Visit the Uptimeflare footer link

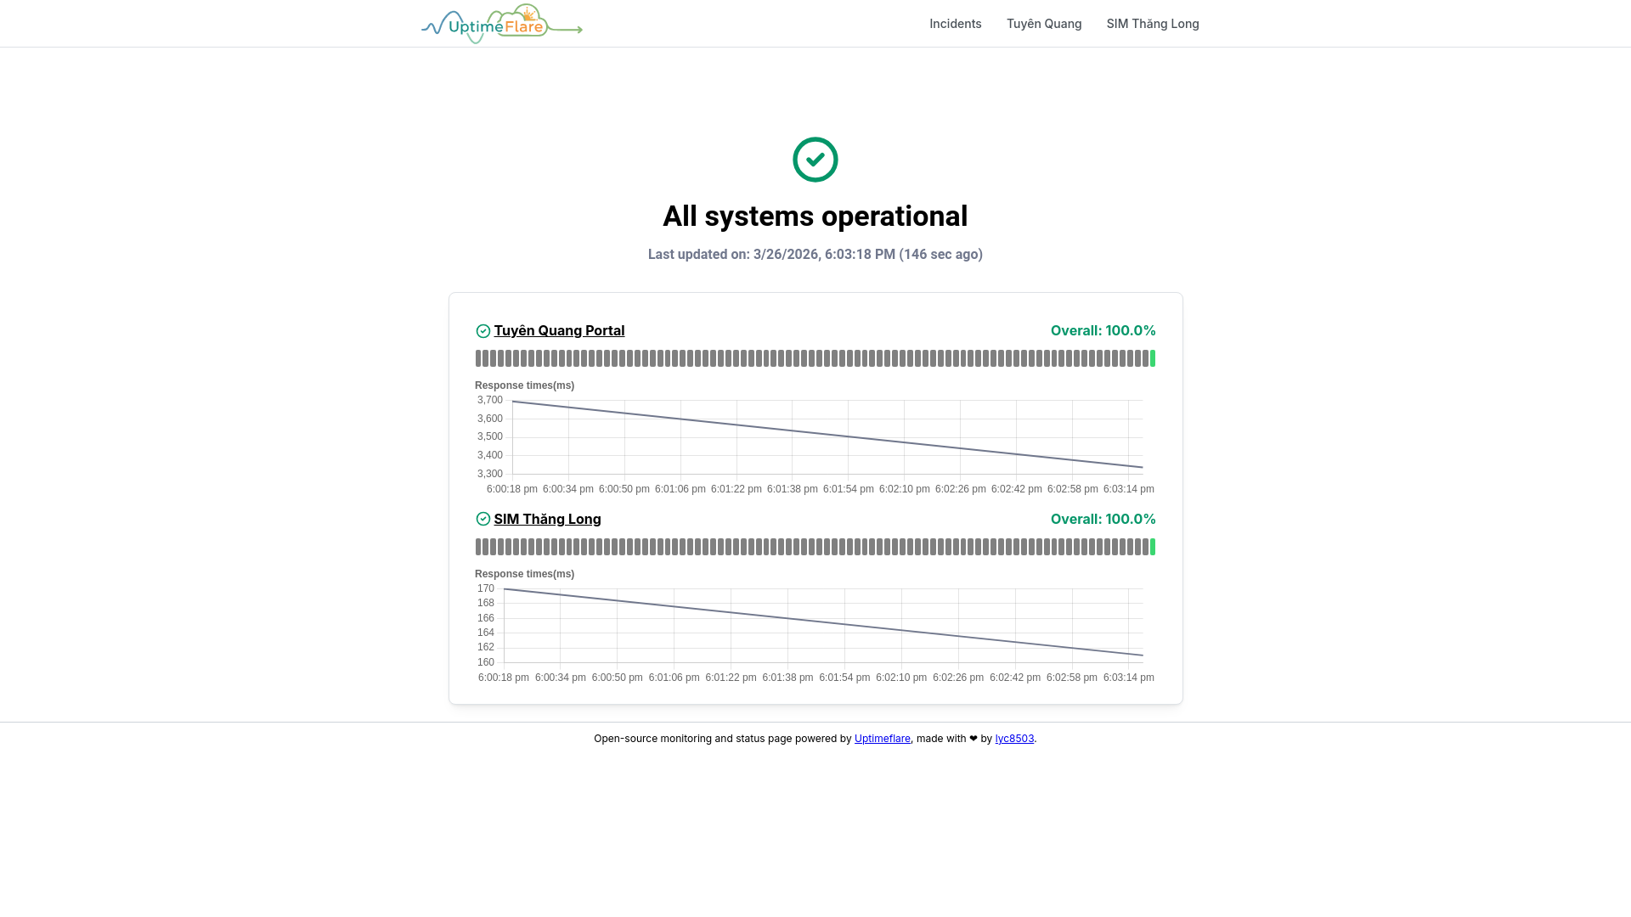coord(882,739)
